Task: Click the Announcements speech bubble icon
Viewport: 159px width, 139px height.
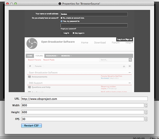Action: coord(29,77)
